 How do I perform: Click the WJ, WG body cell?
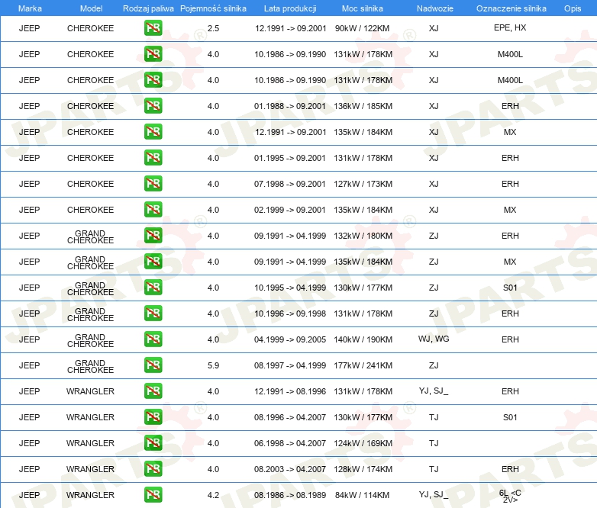[x=434, y=339]
